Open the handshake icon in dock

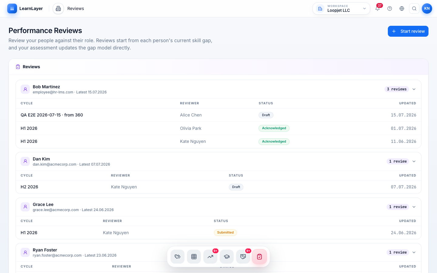[243, 257]
